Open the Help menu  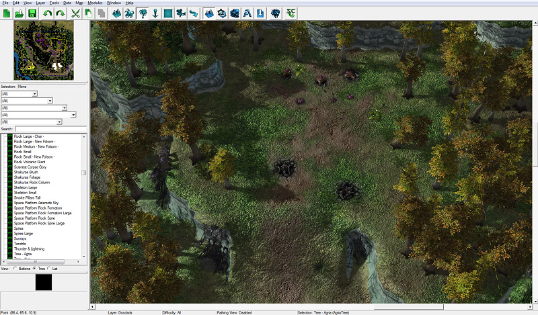[129, 3]
